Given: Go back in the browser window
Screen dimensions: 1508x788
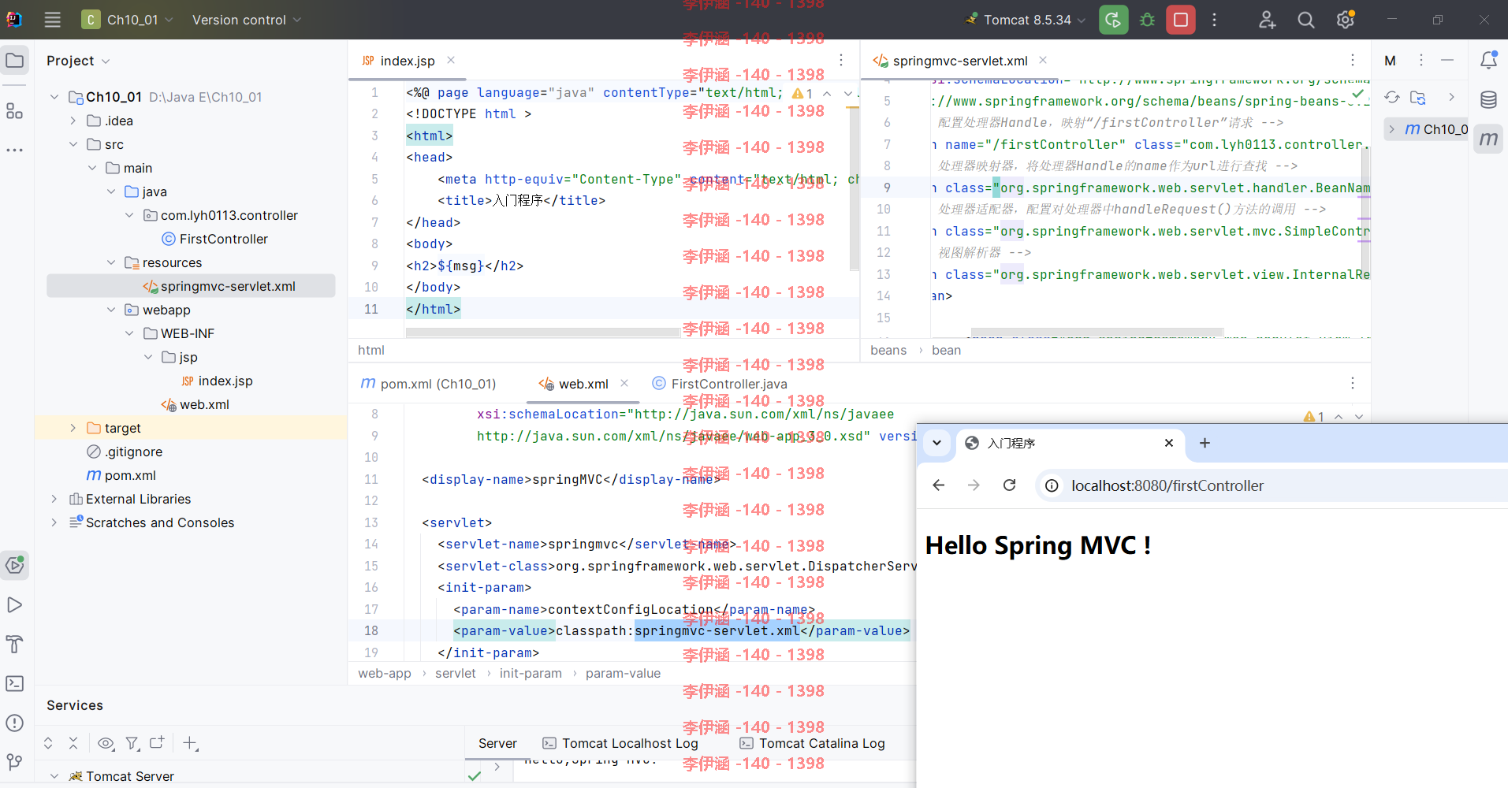Looking at the screenshot, I should 938,485.
